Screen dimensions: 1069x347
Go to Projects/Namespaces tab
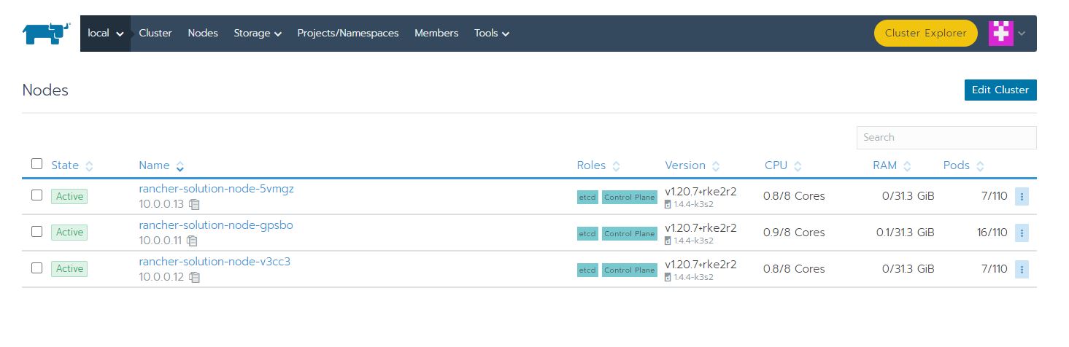(x=347, y=34)
